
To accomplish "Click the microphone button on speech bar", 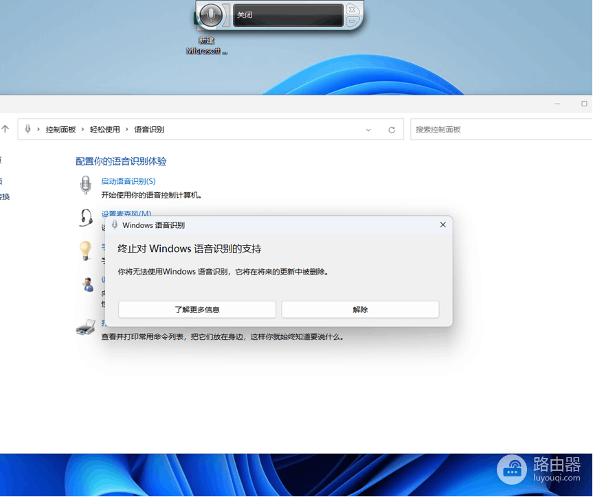I will (211, 15).
